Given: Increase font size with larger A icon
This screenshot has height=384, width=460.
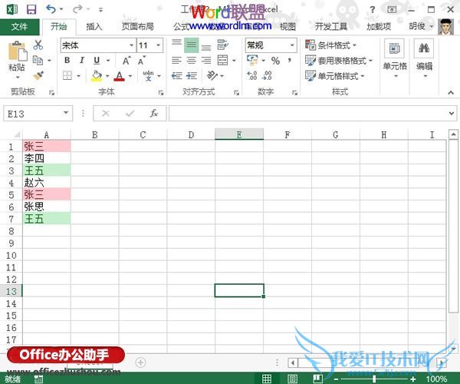Looking at the screenshot, I should [x=127, y=61].
